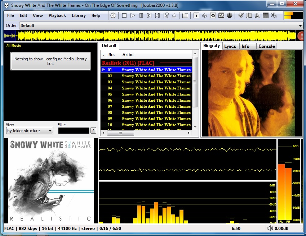Click playlist vertical scrollbar up arrow
The width and height of the screenshot is (306, 236).
pos(195,54)
